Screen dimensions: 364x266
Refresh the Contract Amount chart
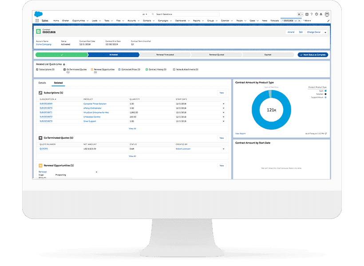point(326,133)
